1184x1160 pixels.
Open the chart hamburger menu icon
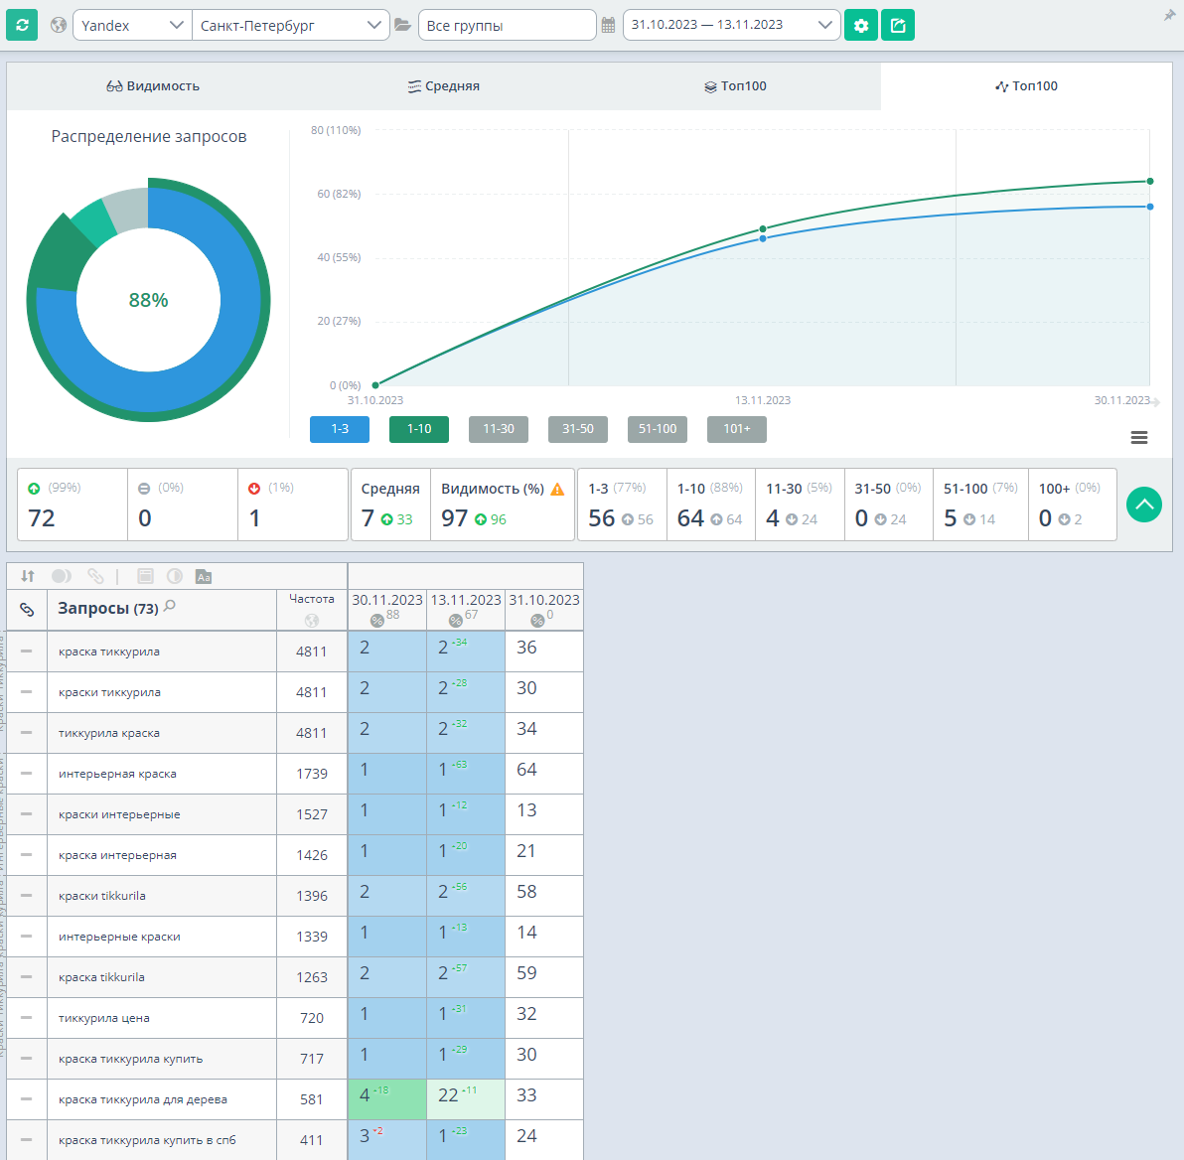tap(1138, 437)
